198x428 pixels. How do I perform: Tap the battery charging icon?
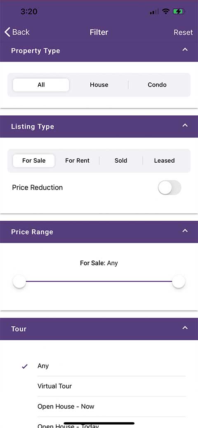(x=179, y=12)
